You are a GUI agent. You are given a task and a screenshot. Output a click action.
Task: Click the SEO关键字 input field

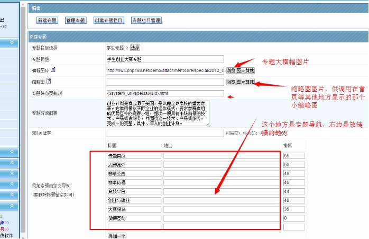pos(165,132)
